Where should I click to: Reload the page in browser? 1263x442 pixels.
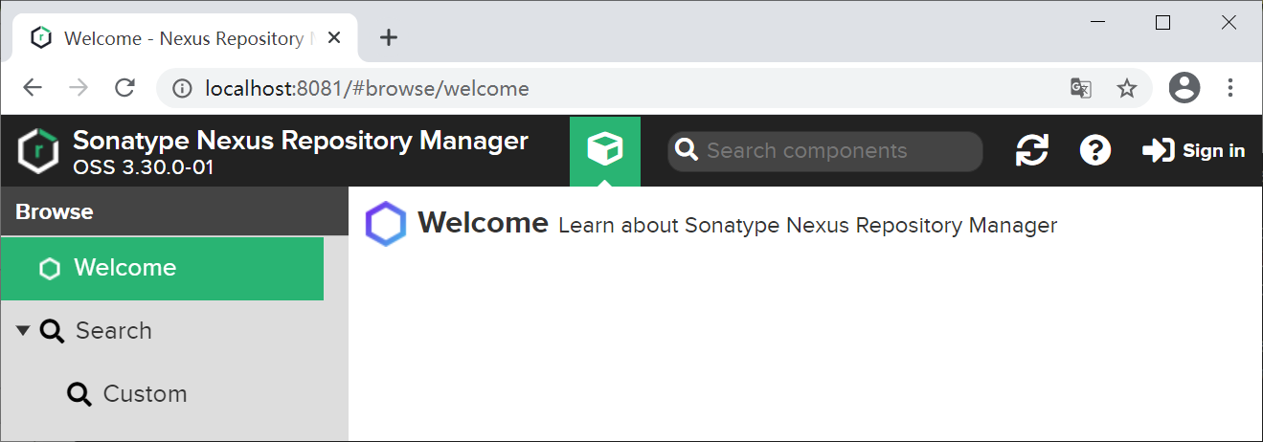coord(124,89)
